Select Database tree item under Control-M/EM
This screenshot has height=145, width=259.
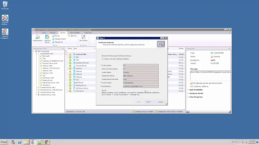coord(53,61)
